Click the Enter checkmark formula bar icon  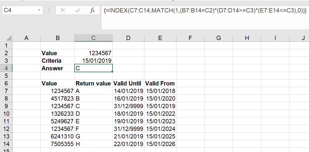tap(78, 10)
